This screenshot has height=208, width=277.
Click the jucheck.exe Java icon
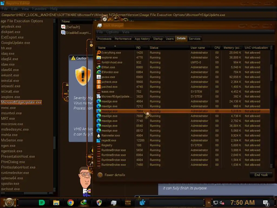click(98, 82)
